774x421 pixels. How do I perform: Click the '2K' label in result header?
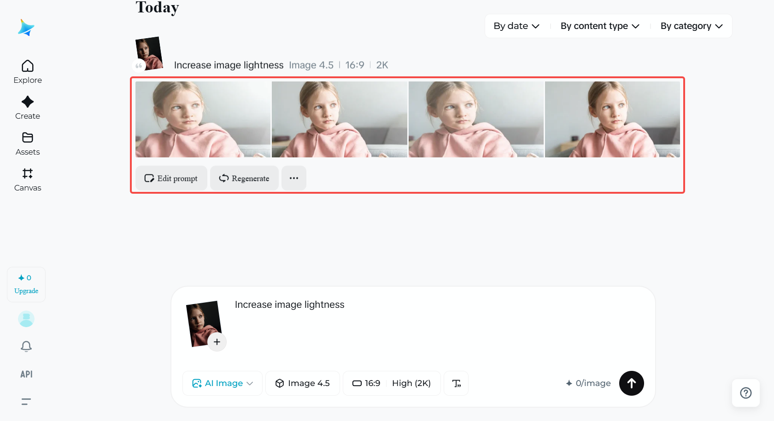382,65
